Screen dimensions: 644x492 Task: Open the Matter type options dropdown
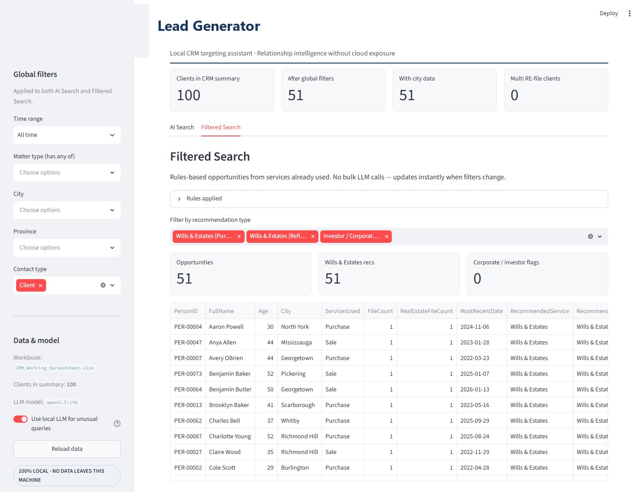point(67,173)
